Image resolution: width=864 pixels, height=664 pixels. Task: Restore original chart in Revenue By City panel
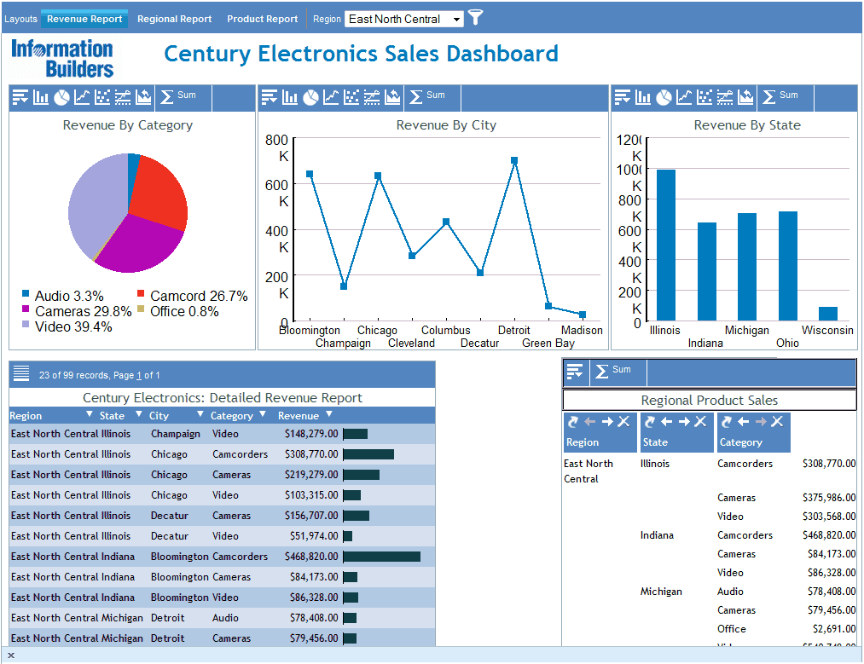(392, 97)
